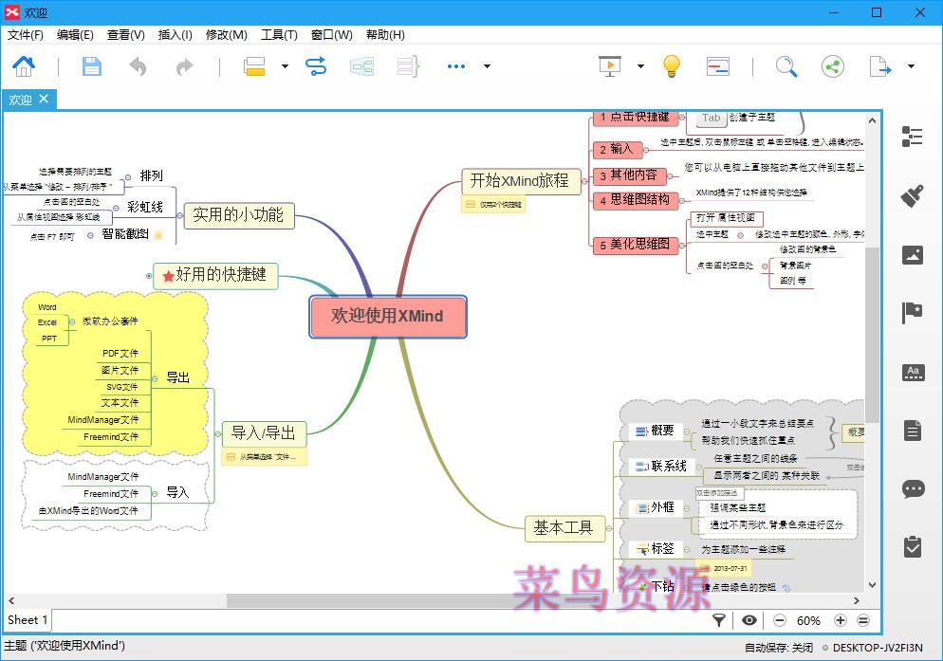
Task: Undo the last action
Action: pos(137,66)
